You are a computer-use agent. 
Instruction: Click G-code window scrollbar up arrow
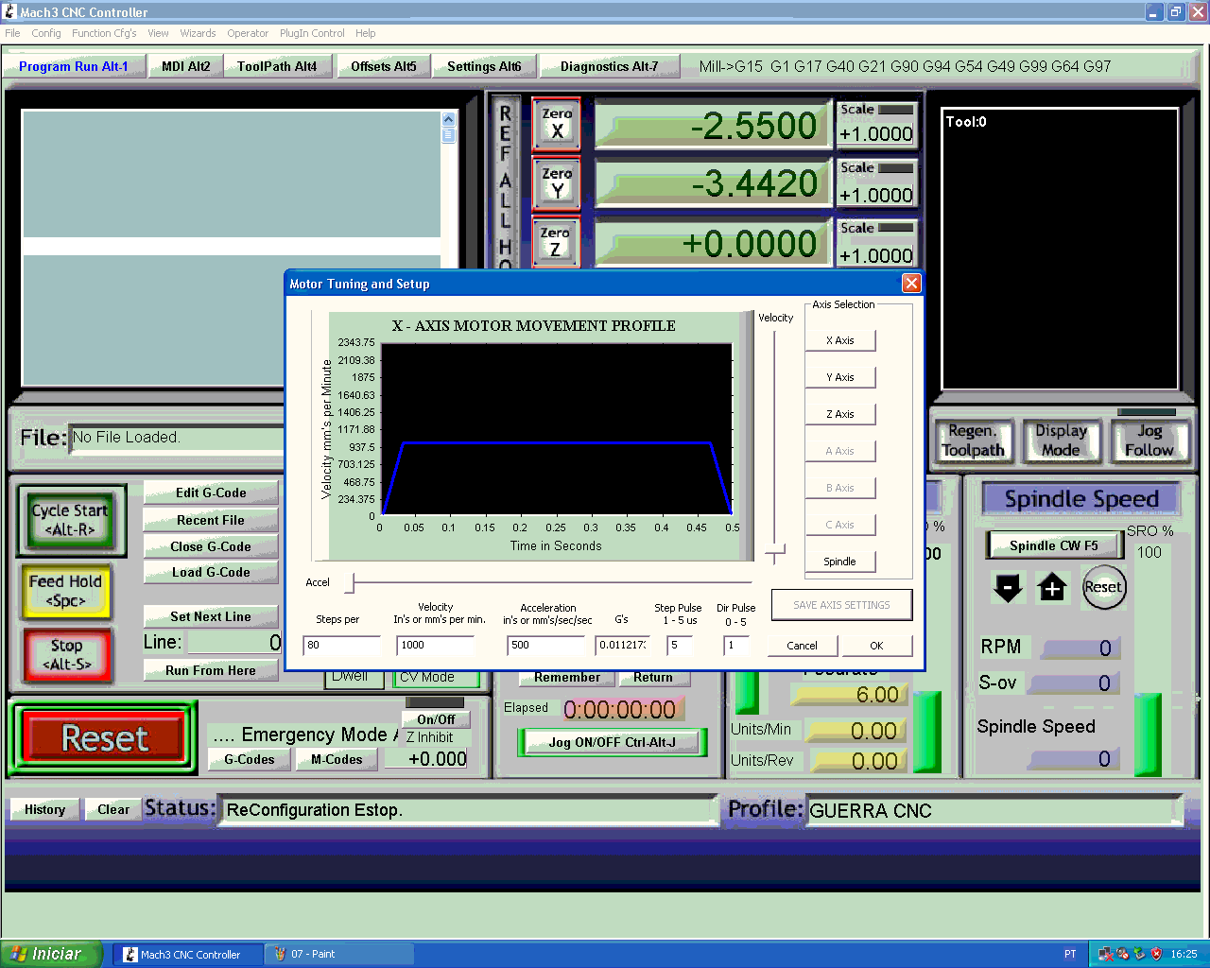tap(448, 118)
